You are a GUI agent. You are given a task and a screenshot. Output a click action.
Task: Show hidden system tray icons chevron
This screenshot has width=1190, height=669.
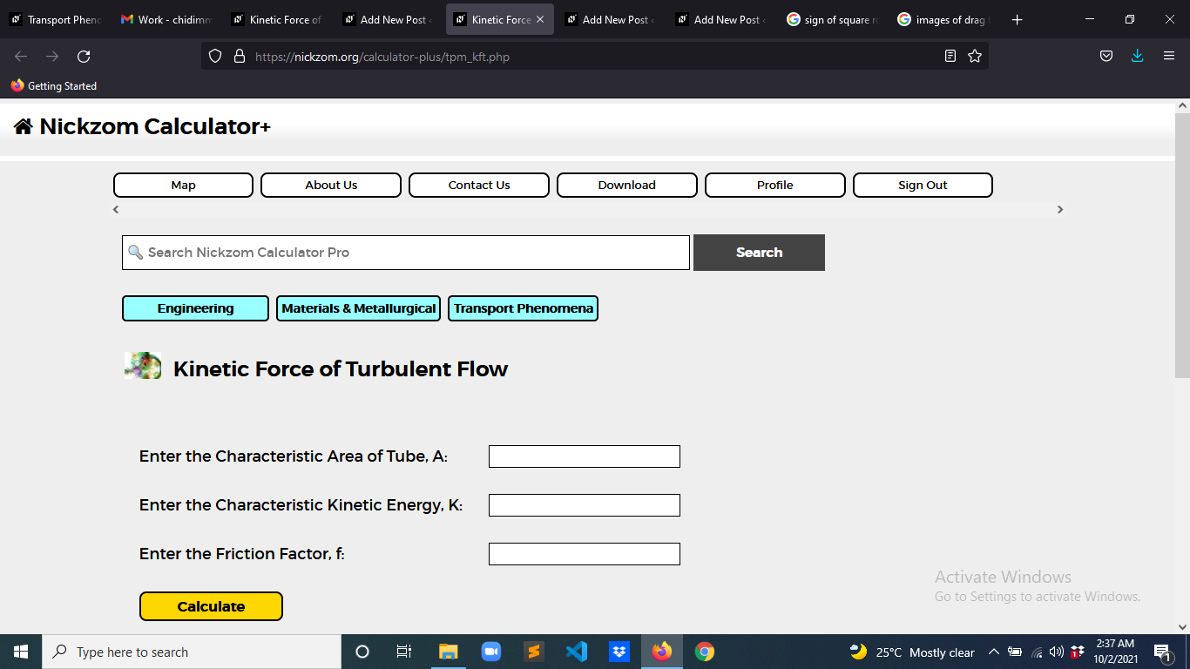coord(993,652)
